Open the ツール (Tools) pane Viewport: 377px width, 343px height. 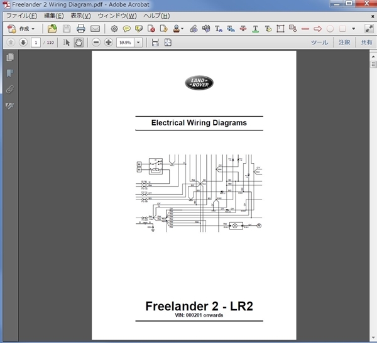(319, 43)
